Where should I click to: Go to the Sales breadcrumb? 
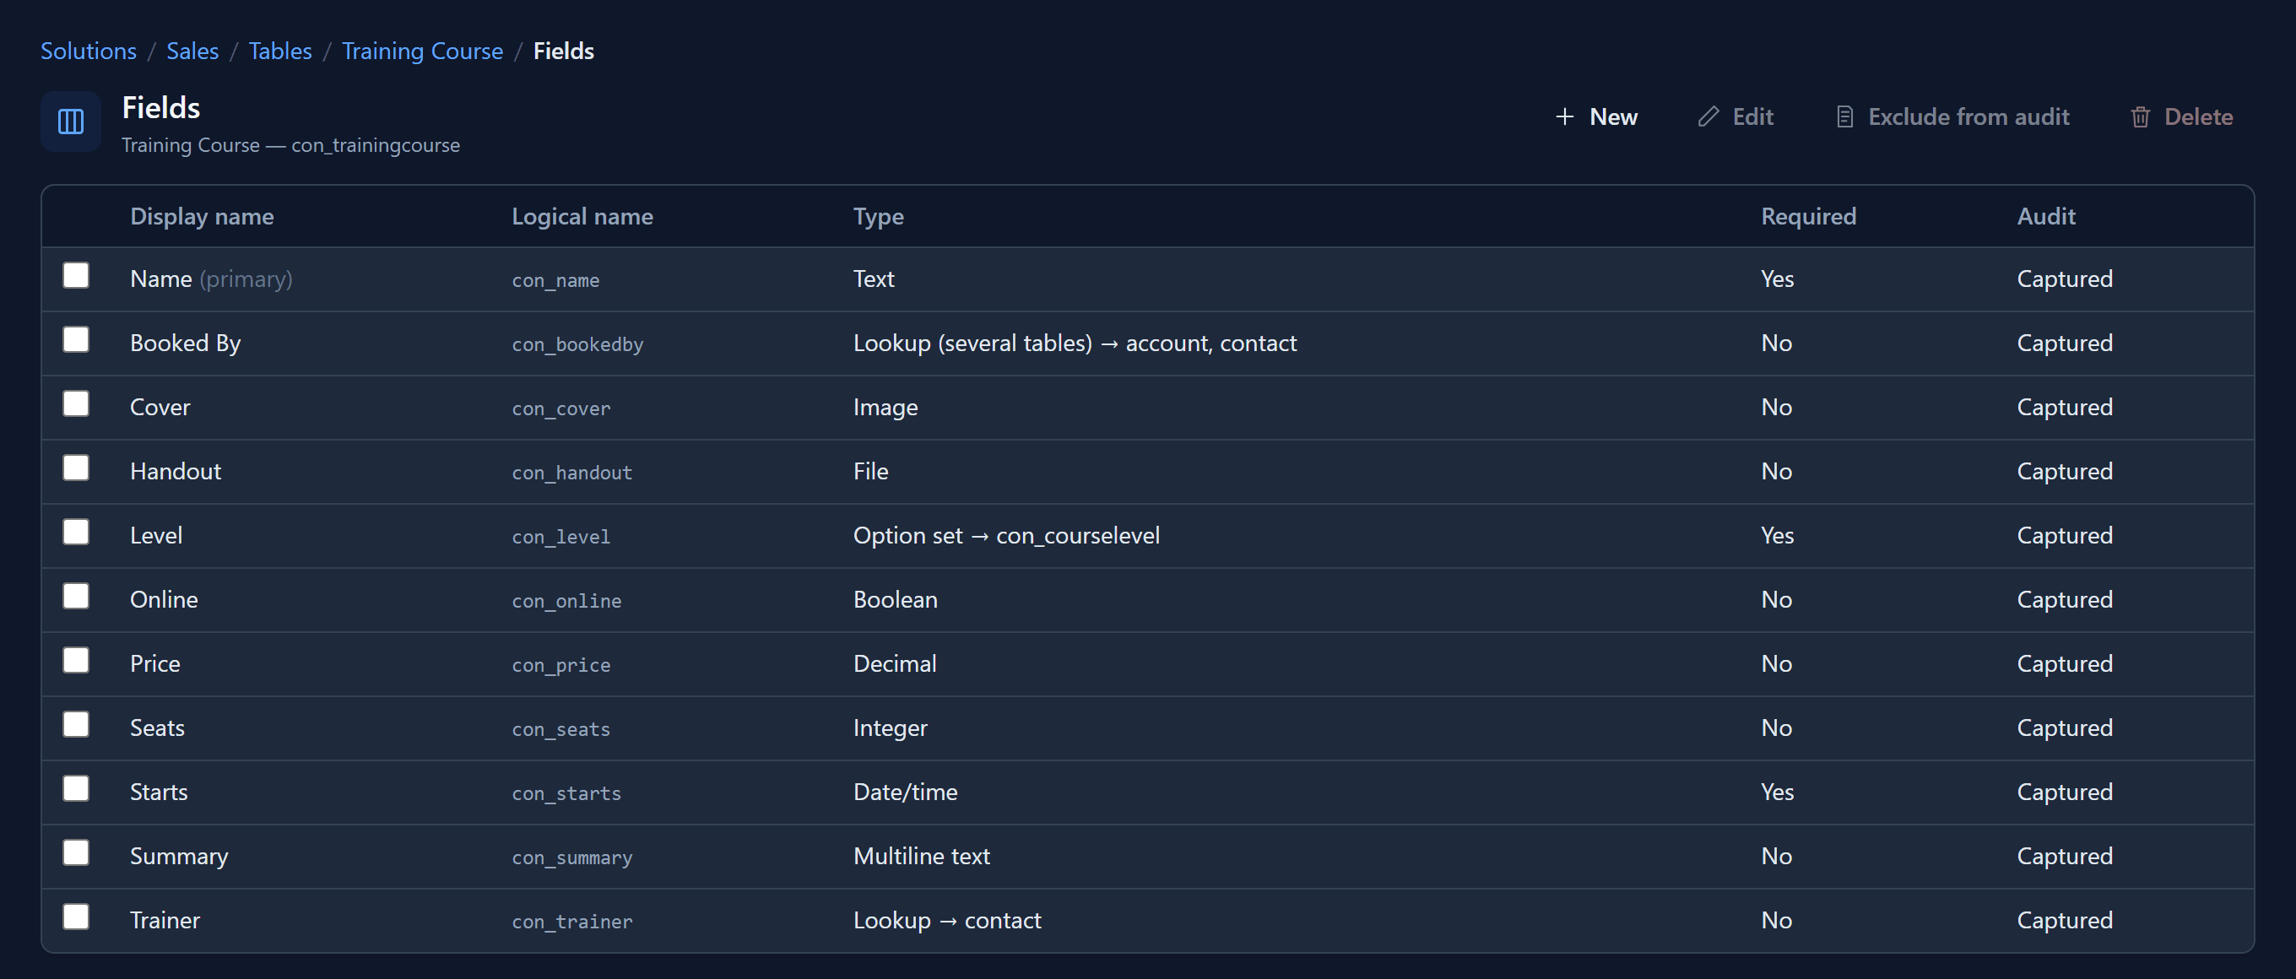[192, 51]
